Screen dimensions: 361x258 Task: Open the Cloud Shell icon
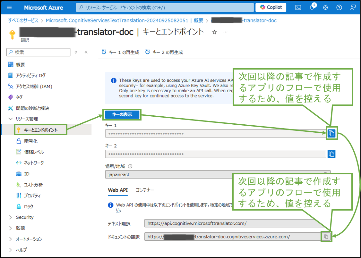(298, 8)
